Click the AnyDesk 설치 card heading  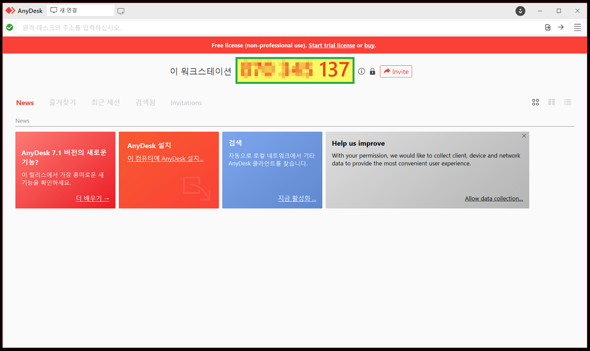tap(149, 146)
